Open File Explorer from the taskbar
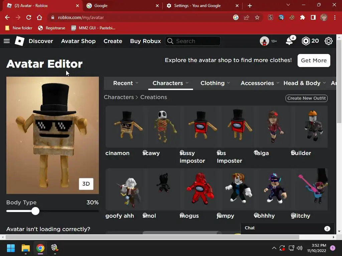The width and height of the screenshot is (342, 256). tap(25, 248)
